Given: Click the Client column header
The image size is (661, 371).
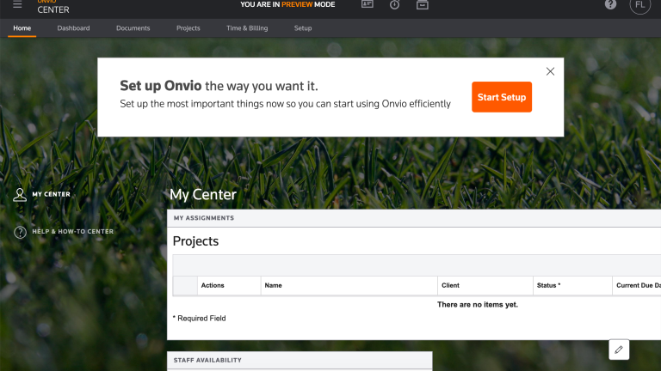Looking at the screenshot, I should point(450,285).
